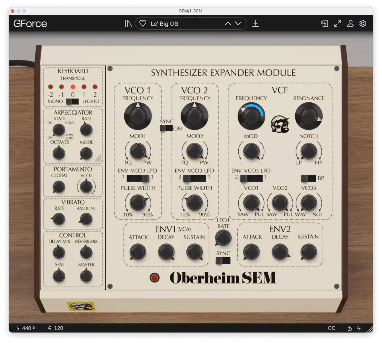Click the character logo between VCF knobs
The image size is (382, 343).
point(280,124)
